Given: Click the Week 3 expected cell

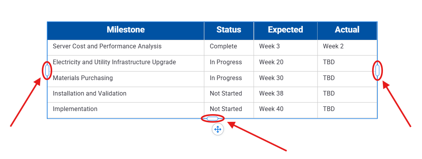Looking at the screenshot, I should pos(269,46).
